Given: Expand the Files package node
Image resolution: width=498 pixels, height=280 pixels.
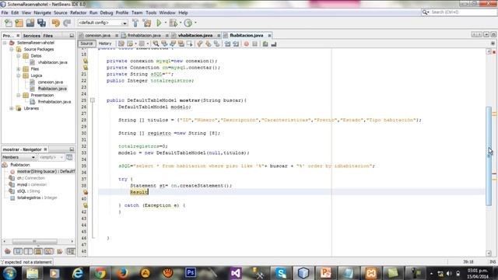Looking at the screenshot, I should (x=19, y=69).
